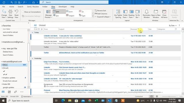Open the Send / Receive tab
This screenshot has width=184, height=103.
tap(33, 7)
